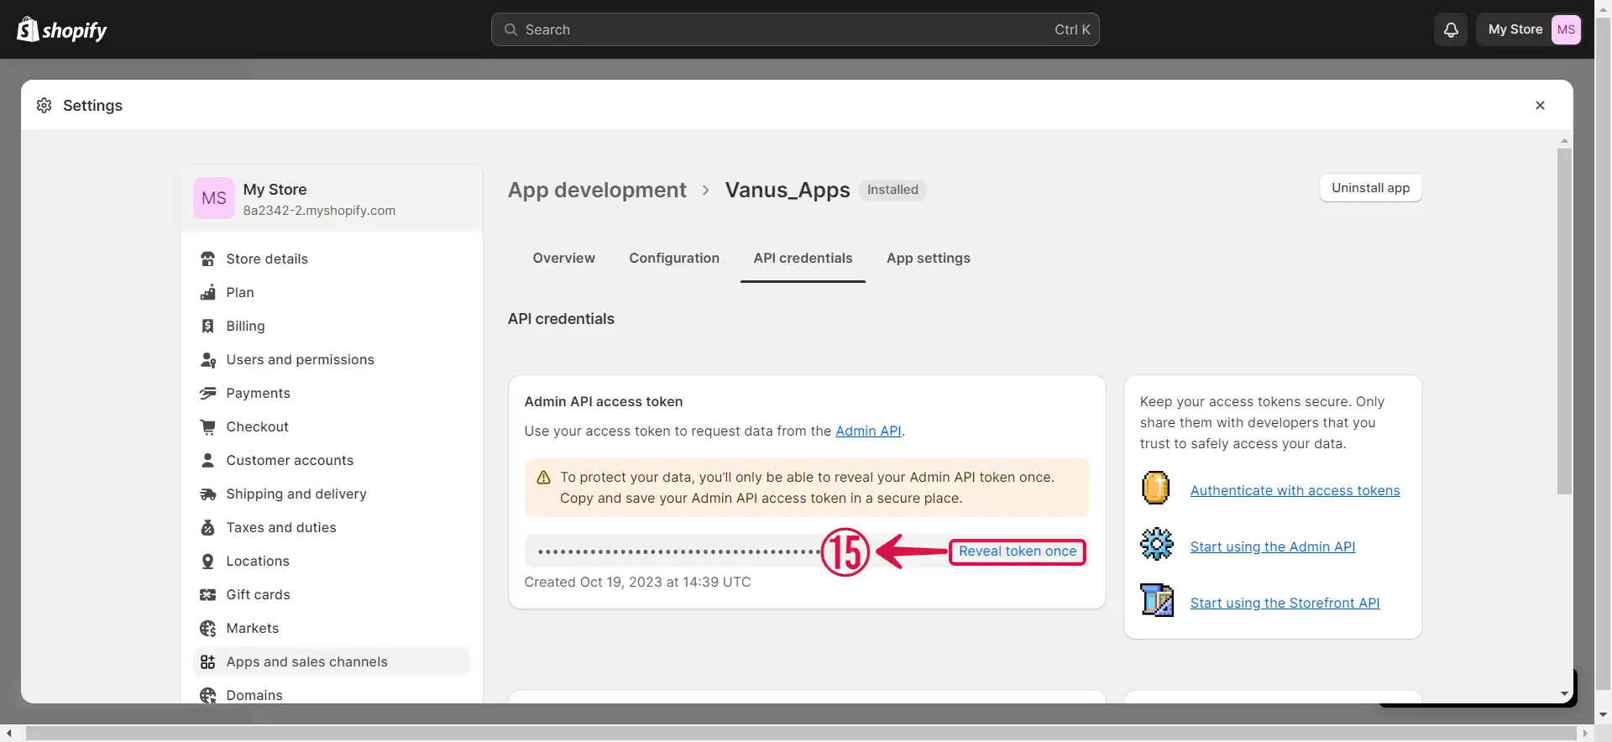Click the Installed status badge
Image resolution: width=1612 pixels, height=742 pixels.
click(x=892, y=190)
